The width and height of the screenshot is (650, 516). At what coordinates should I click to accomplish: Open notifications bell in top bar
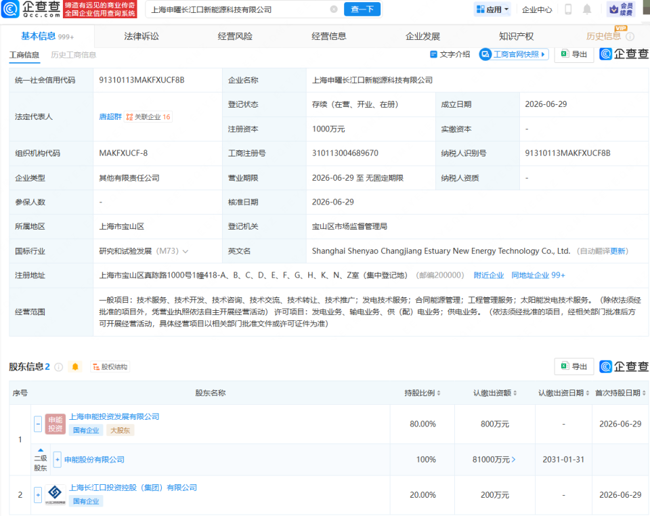pos(587,9)
